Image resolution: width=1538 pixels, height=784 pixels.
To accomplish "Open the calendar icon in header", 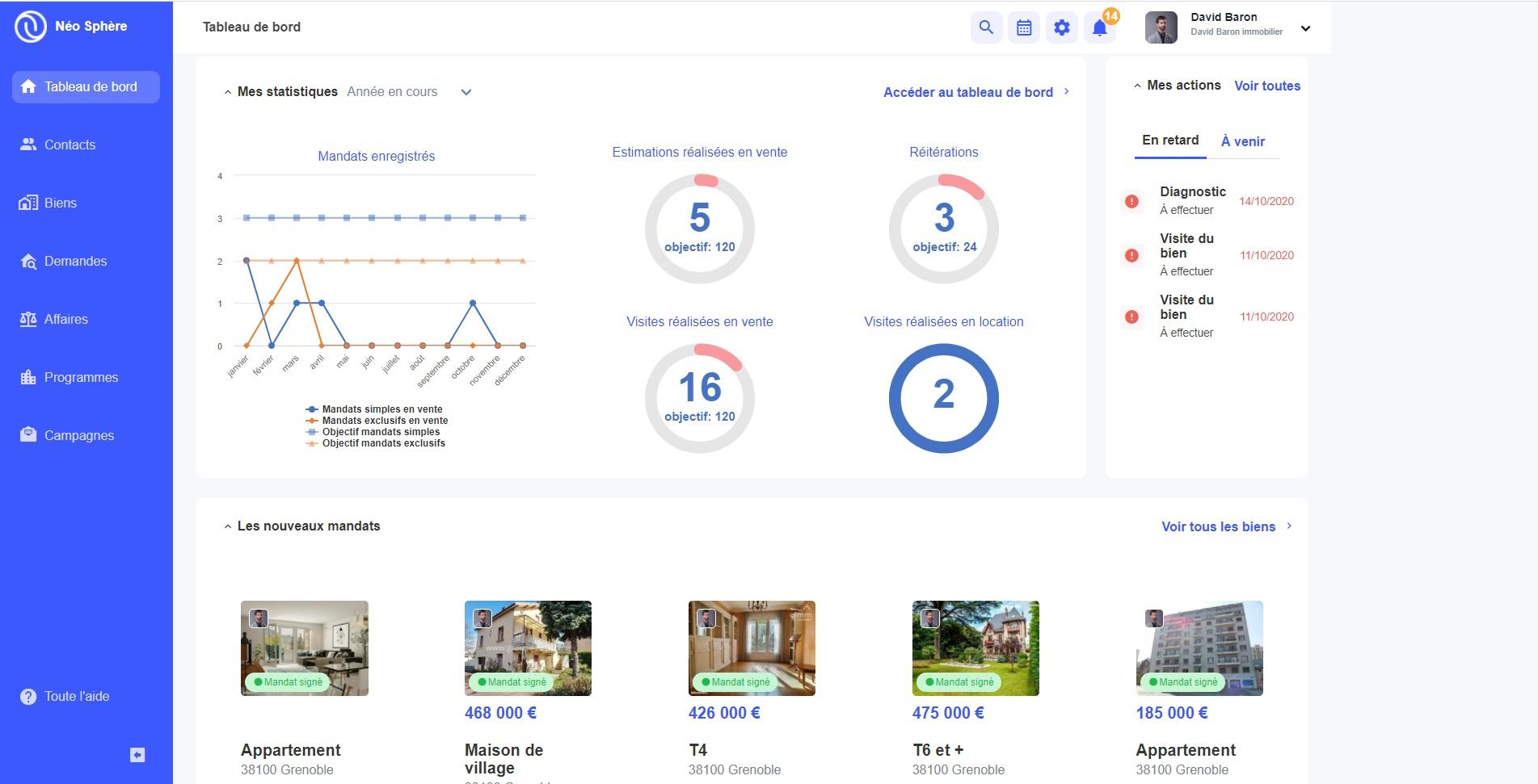I will (x=1024, y=27).
